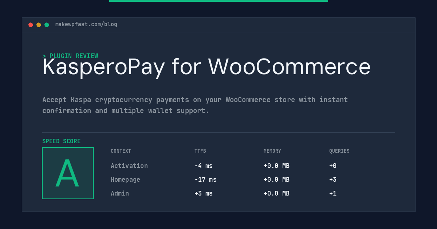This screenshot has width=437, height=229.
Task: Click the +3 ms TTFB value
Action: pyautogui.click(x=204, y=193)
